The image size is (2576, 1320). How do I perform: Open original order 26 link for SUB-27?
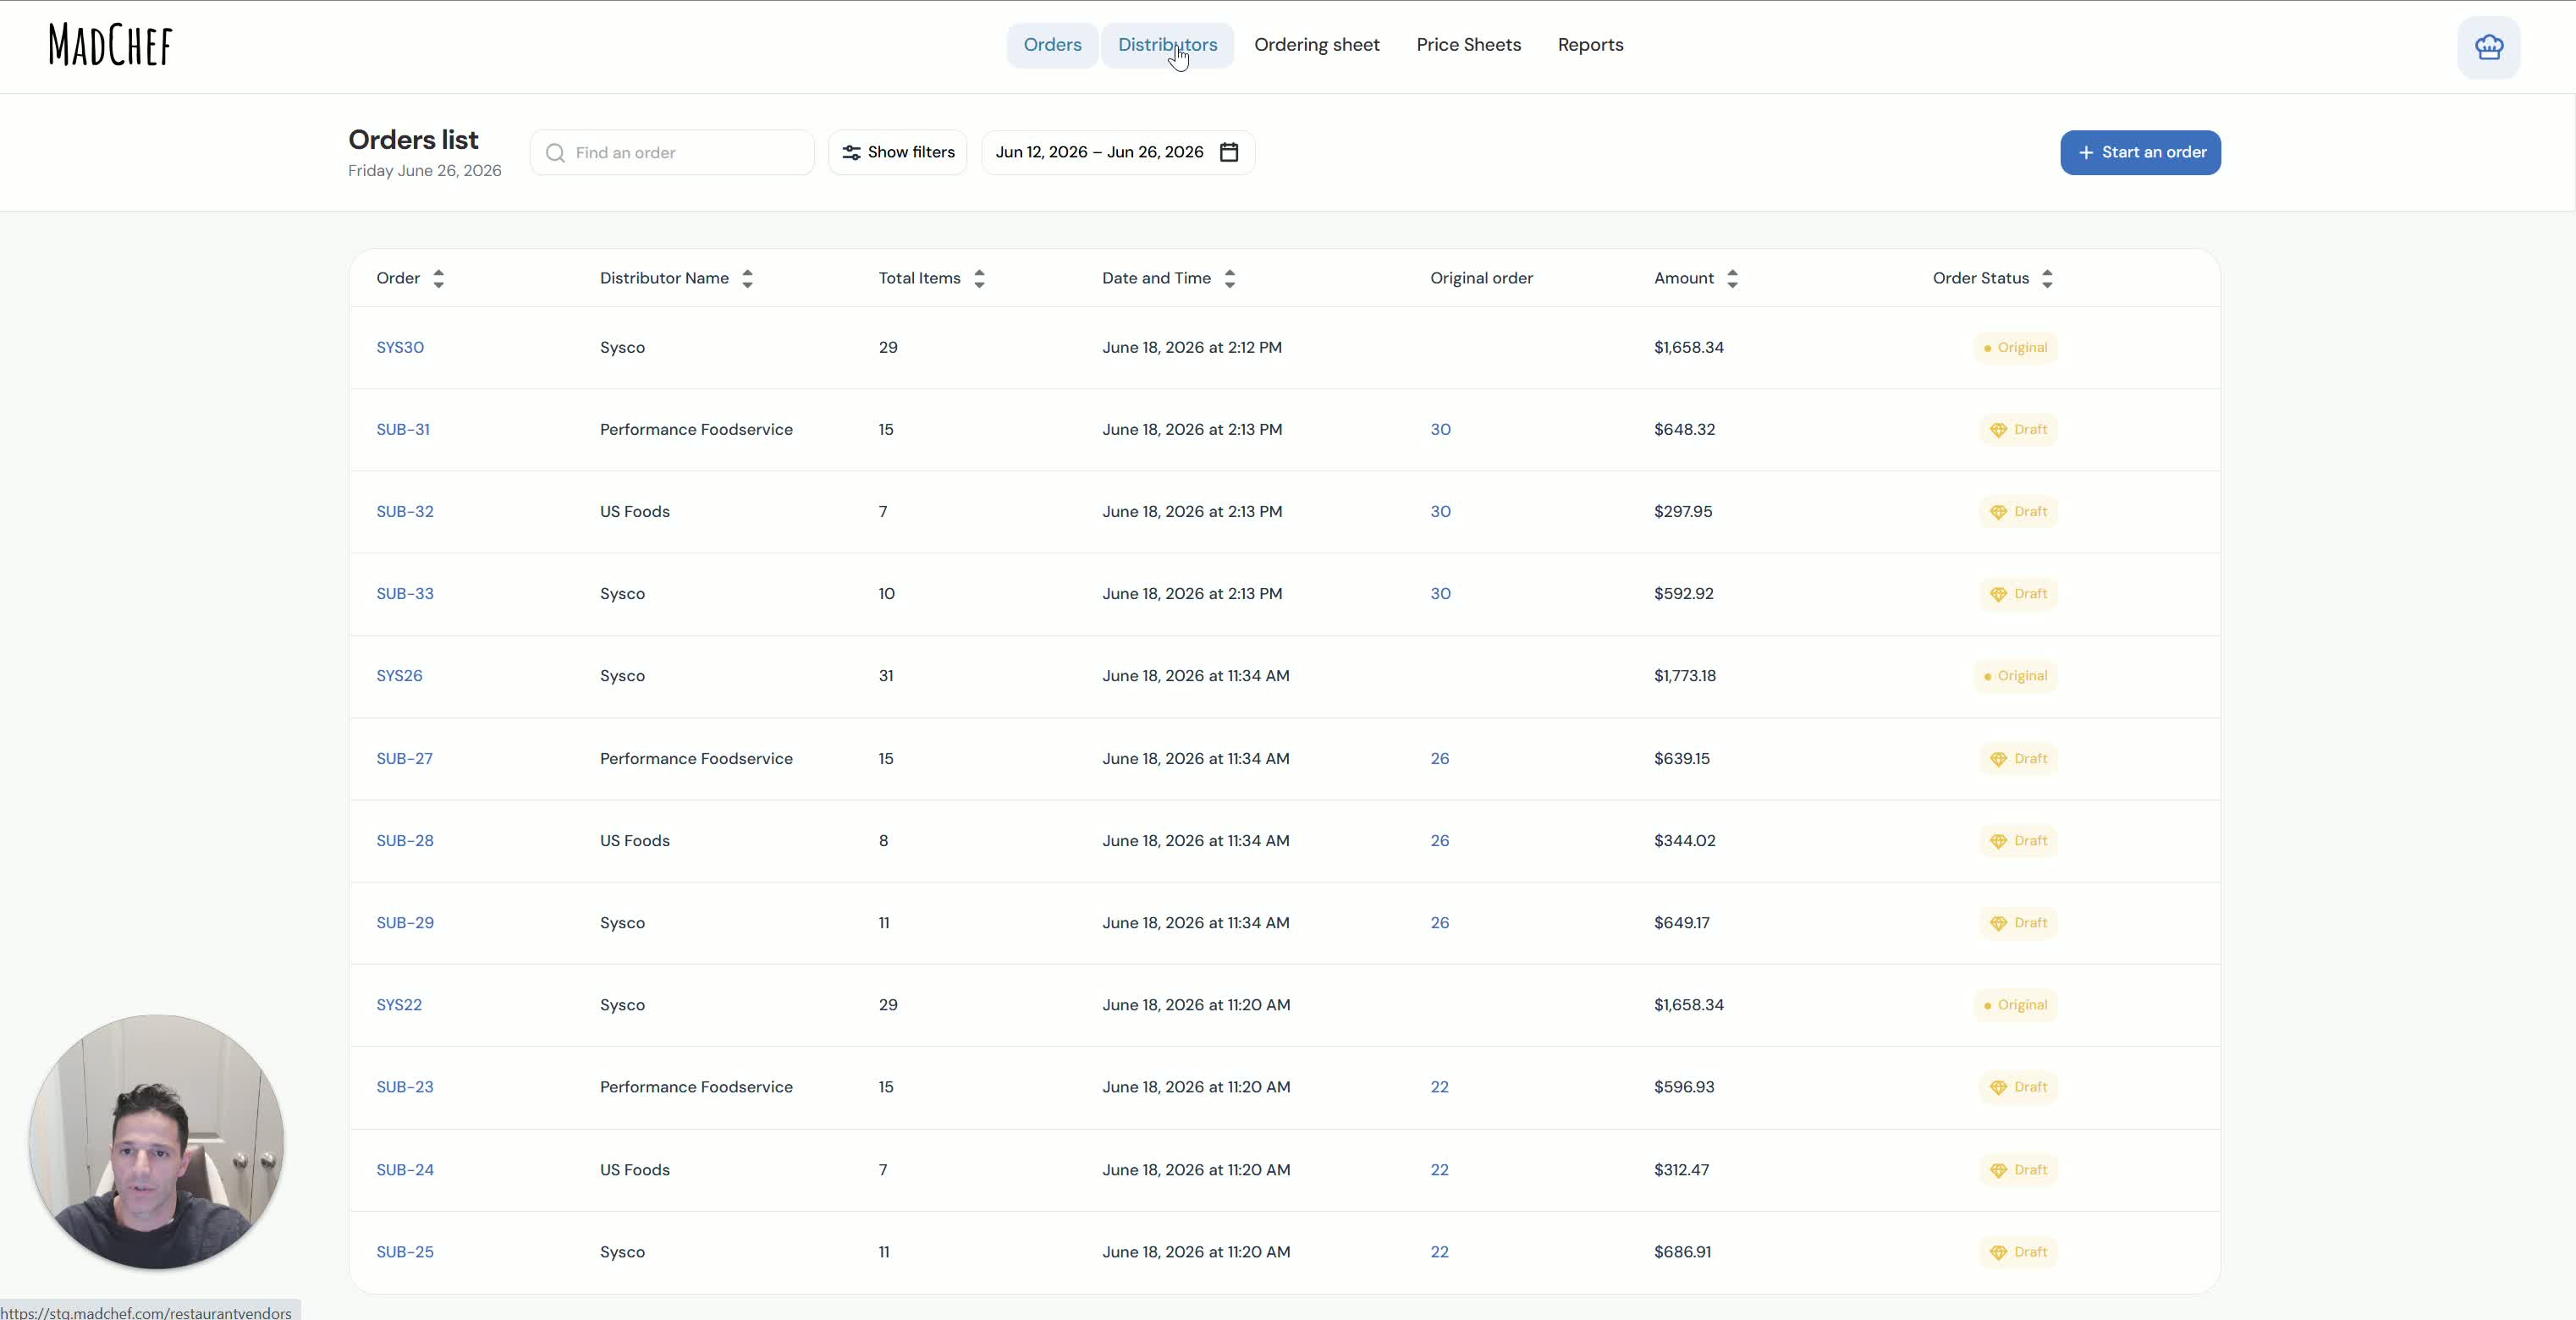pos(1439,759)
